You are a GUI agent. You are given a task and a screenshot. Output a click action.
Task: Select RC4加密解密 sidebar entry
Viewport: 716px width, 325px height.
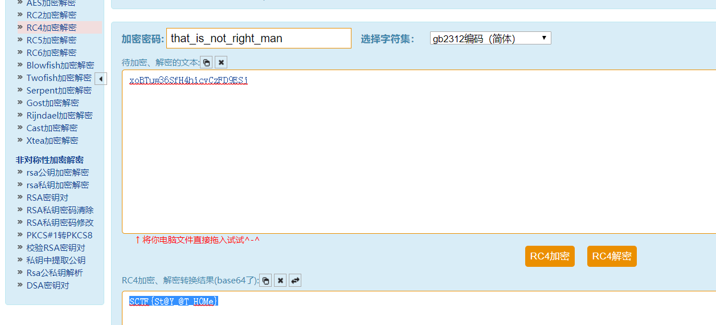tap(51, 27)
